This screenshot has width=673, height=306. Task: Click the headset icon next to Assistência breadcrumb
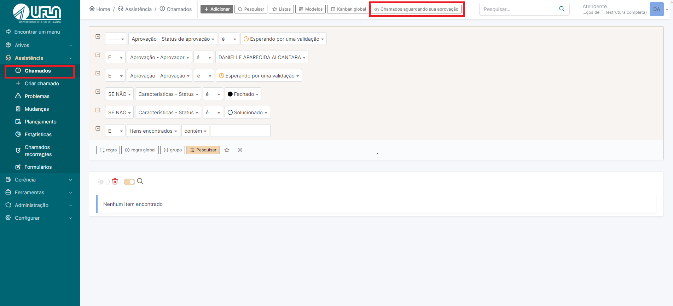coord(121,8)
